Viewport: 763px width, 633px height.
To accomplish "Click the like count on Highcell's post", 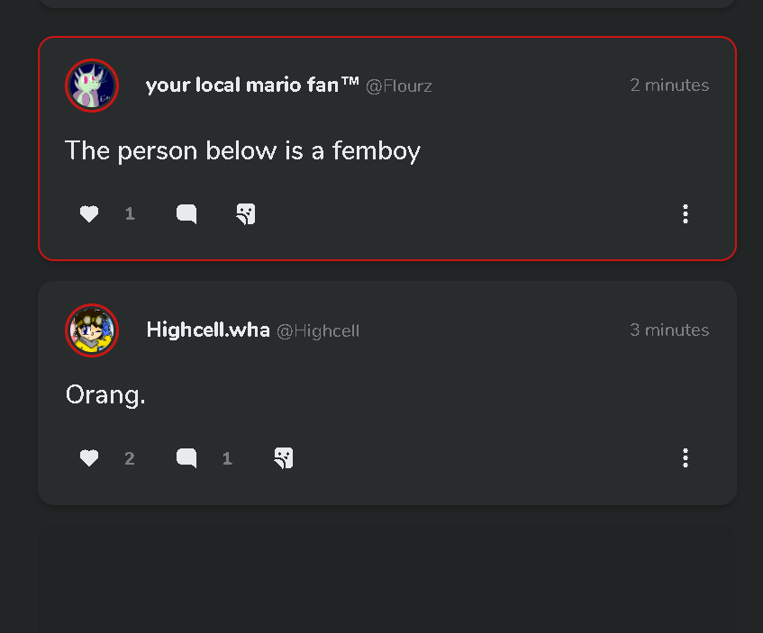I will pos(130,459).
